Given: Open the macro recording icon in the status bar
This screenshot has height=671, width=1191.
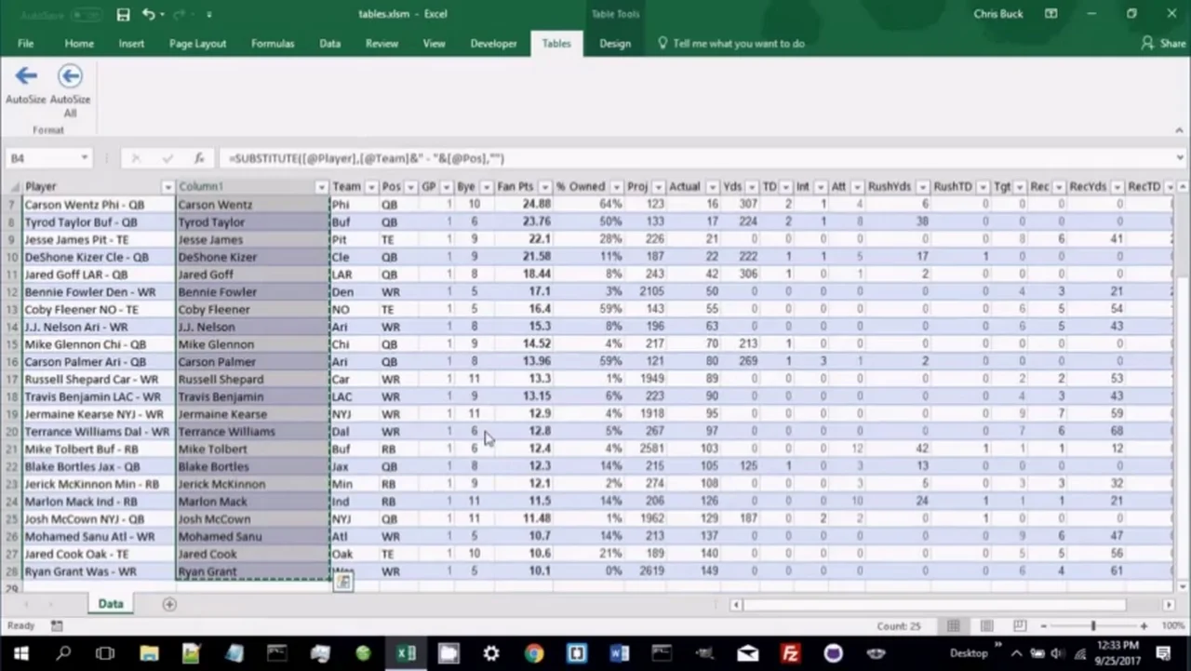Looking at the screenshot, I should [57, 626].
